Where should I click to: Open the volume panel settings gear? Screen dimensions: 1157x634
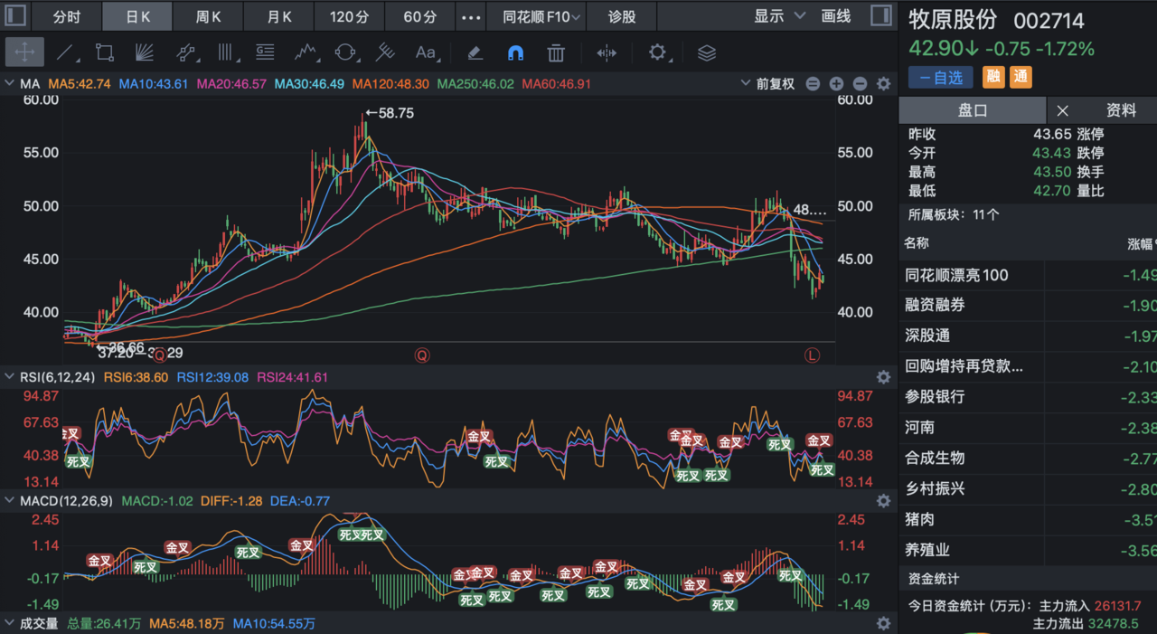click(x=883, y=623)
